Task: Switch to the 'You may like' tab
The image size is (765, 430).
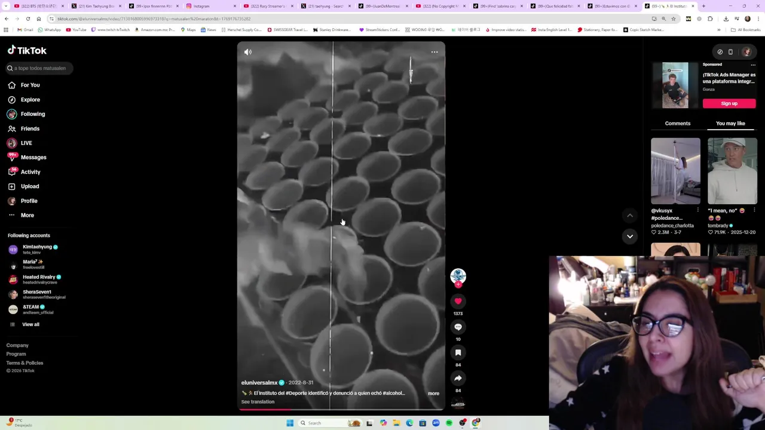Action: pyautogui.click(x=730, y=124)
